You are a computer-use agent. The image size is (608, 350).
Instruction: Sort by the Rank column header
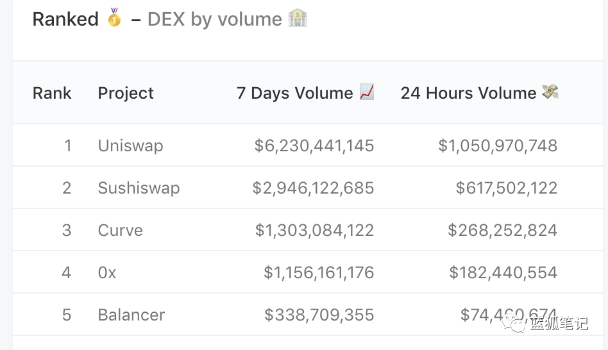coord(52,93)
